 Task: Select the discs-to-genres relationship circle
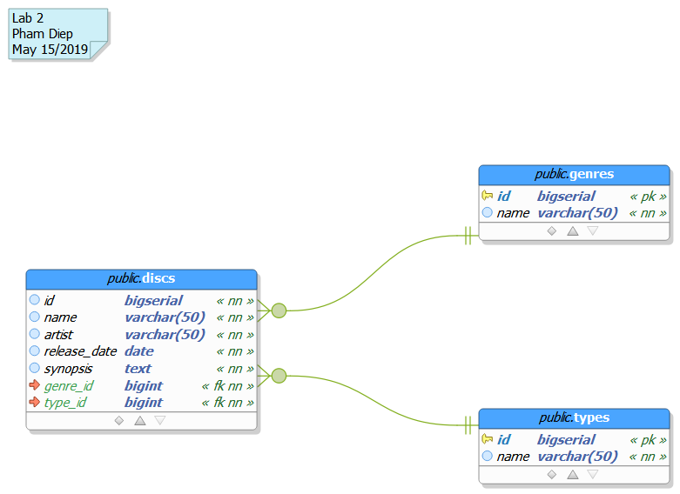(279, 310)
